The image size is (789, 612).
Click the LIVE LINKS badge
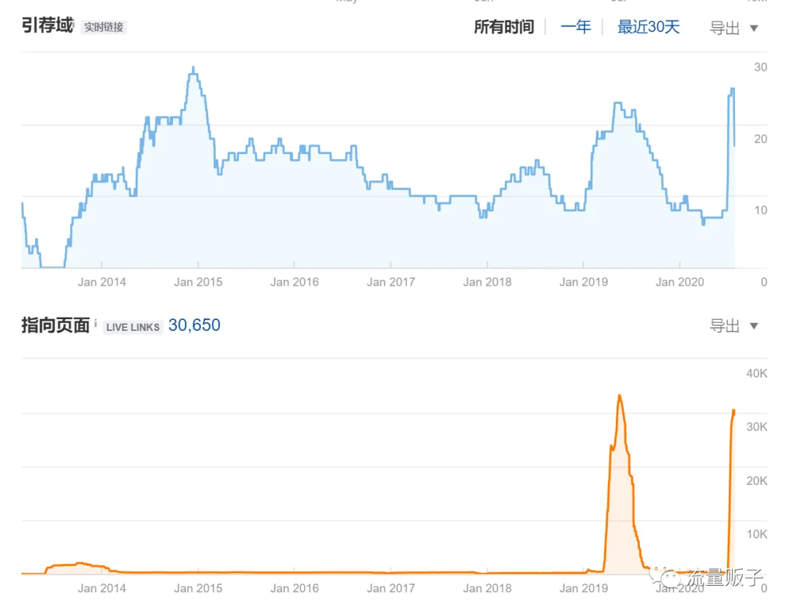133,327
